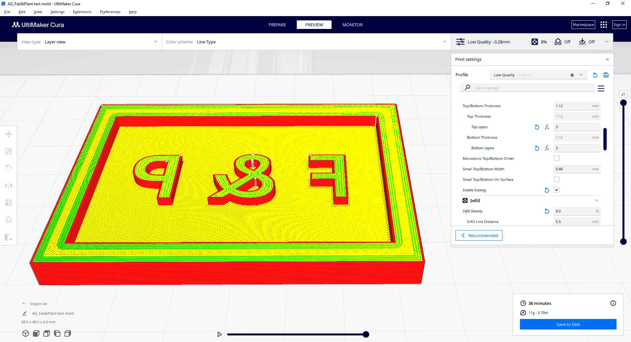
Task: Reset Bottom Layers value to default
Action: tap(537, 148)
